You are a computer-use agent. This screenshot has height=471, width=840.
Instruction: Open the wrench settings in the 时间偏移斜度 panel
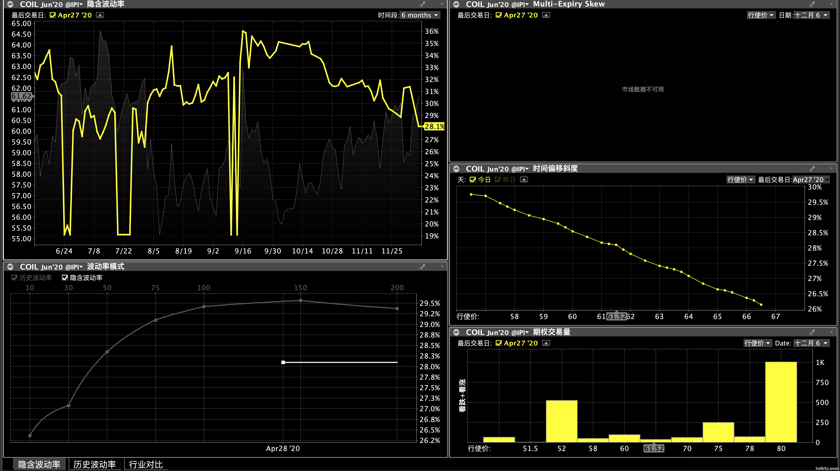[x=812, y=168]
